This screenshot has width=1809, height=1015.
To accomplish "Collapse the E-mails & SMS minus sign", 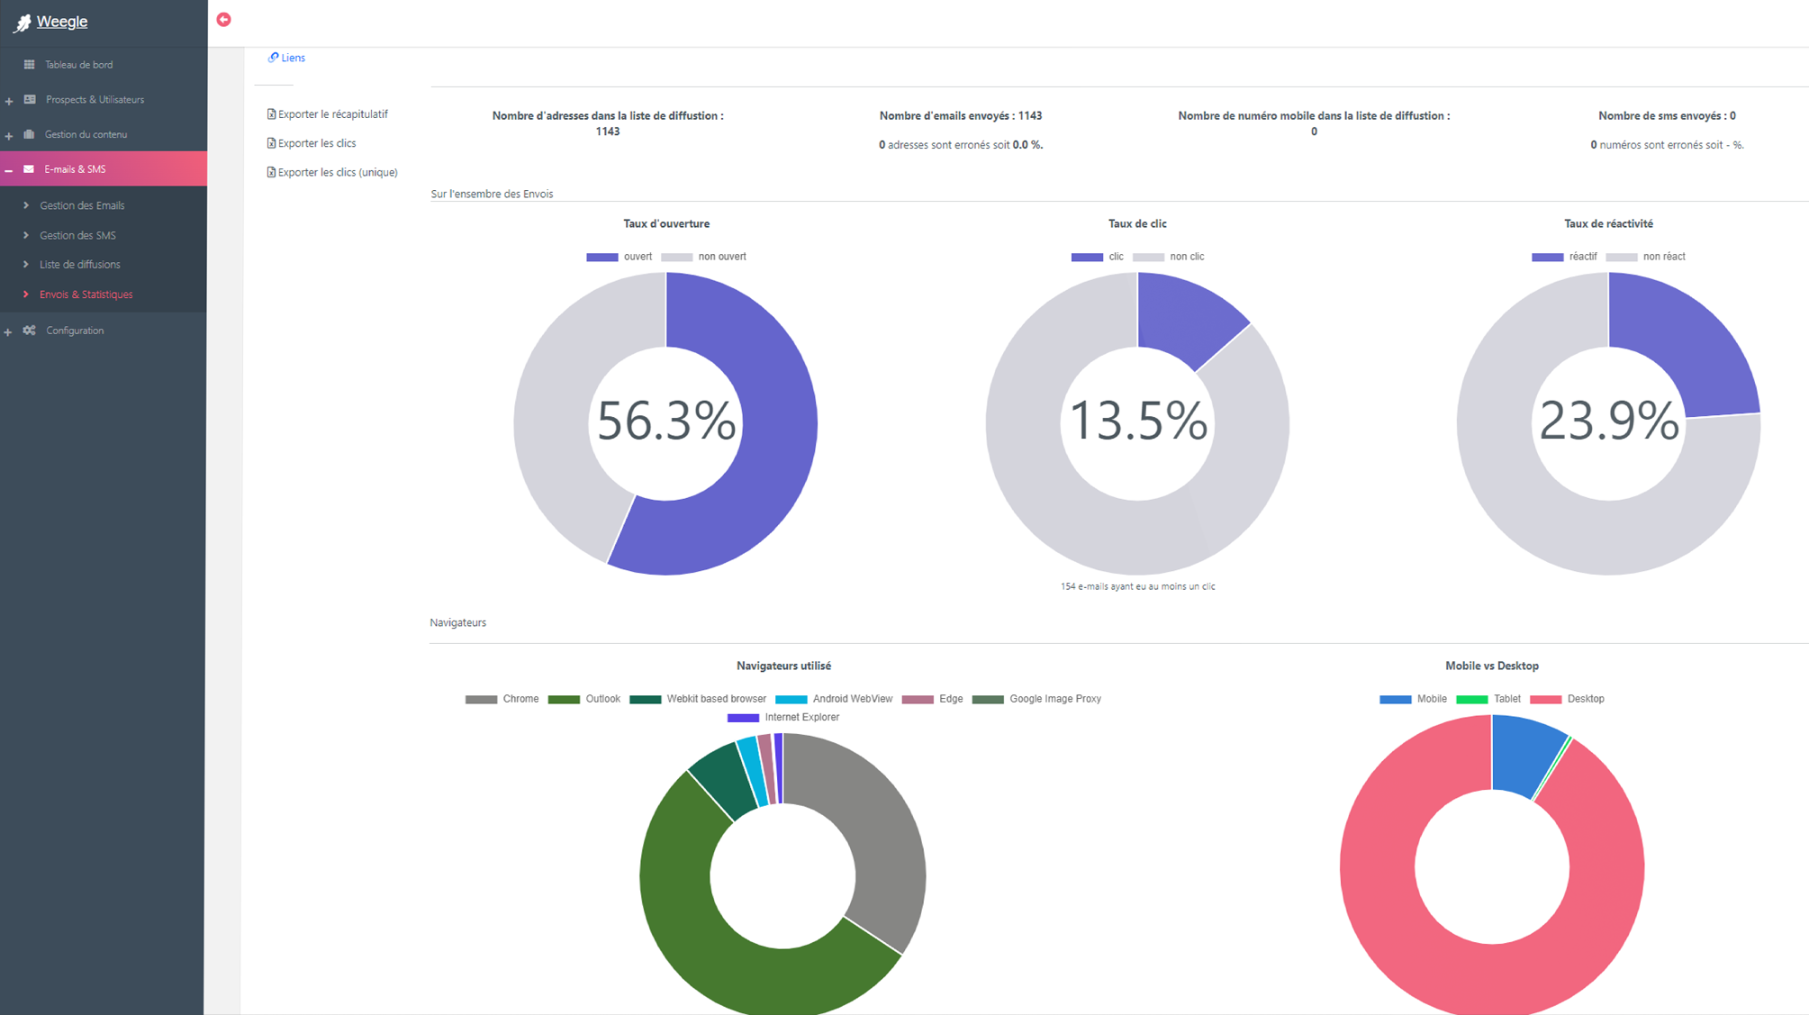I will click(x=9, y=170).
